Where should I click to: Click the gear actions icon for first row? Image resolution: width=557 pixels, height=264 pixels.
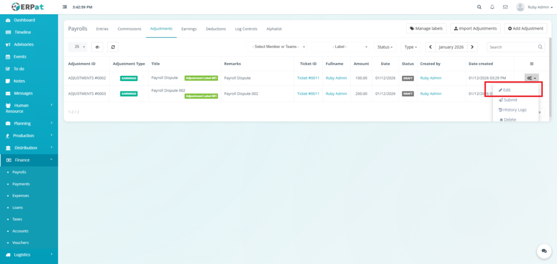pos(531,78)
